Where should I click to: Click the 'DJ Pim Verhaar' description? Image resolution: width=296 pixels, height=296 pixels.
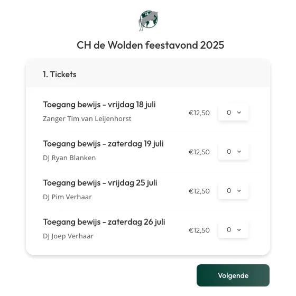[x=68, y=197]
